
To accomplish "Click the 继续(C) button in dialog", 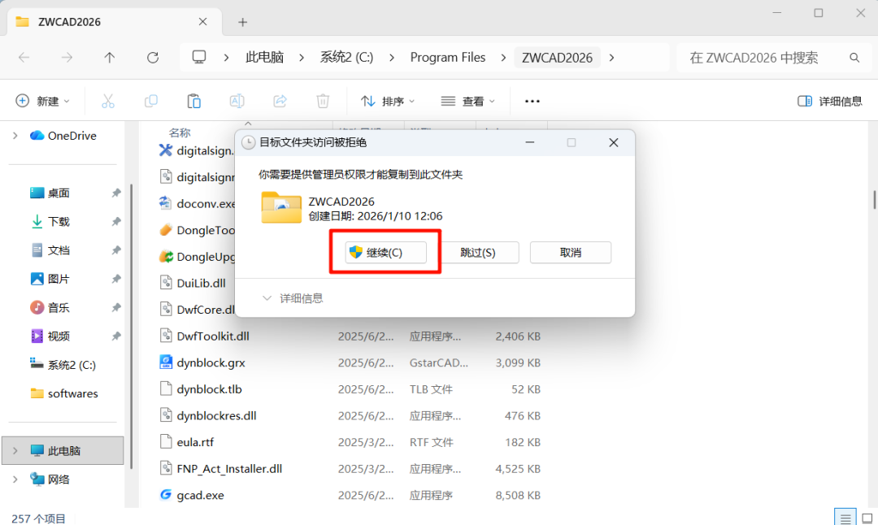I will (x=385, y=253).
